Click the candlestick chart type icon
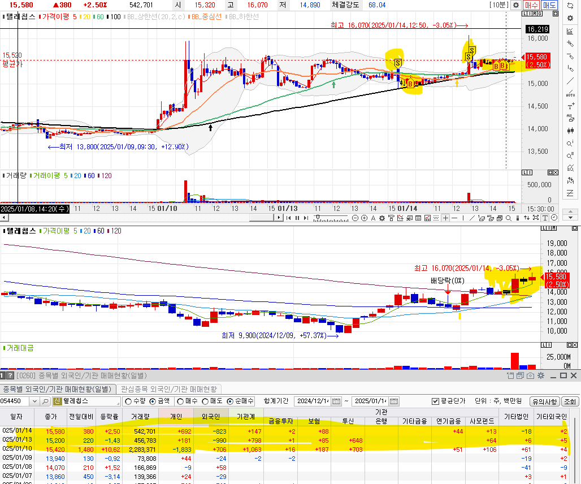This screenshot has height=484, width=581. pos(570,131)
